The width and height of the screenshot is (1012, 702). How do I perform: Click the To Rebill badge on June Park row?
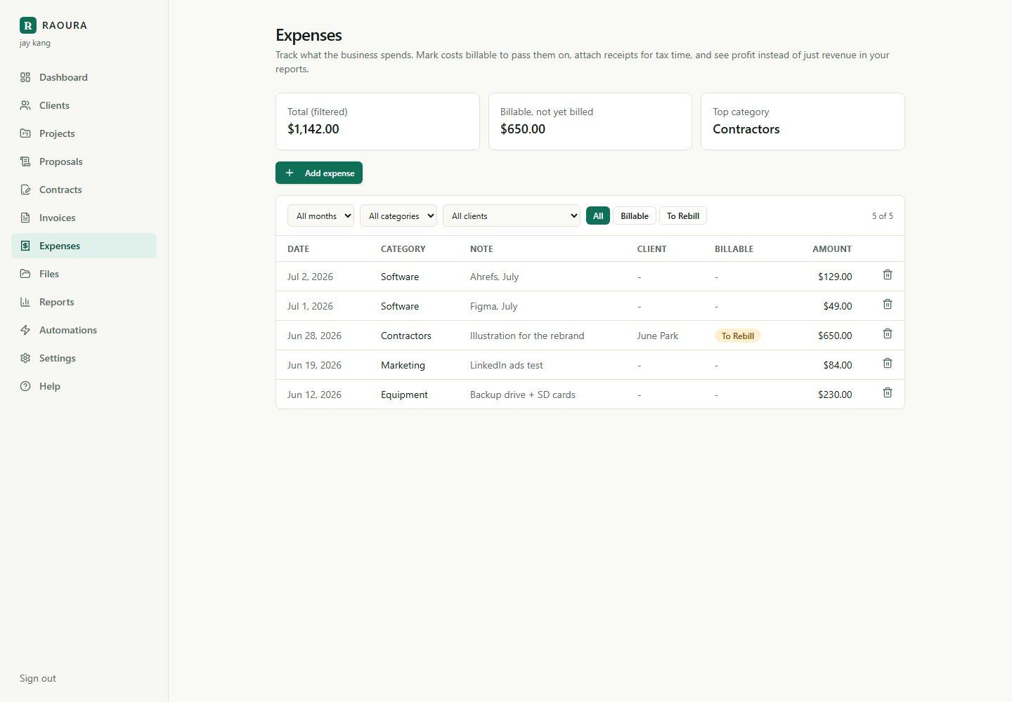click(x=738, y=336)
